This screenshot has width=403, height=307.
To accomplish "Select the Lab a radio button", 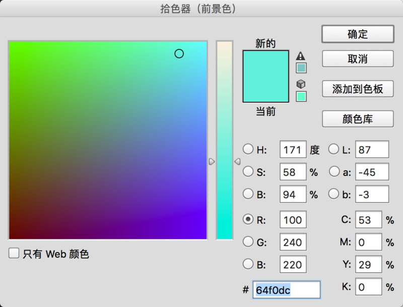I will [x=334, y=171].
